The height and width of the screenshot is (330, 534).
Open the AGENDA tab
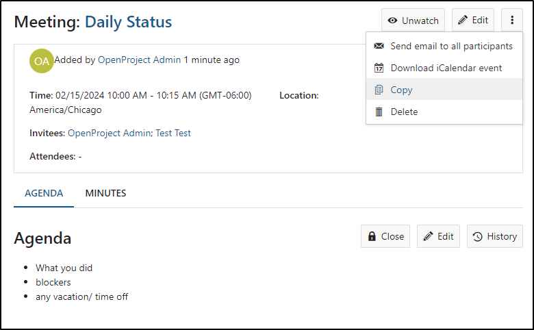click(x=44, y=193)
